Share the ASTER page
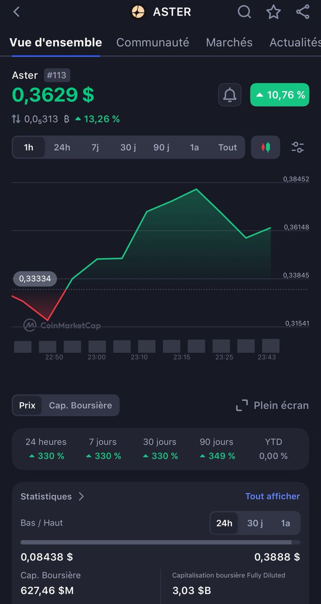 click(303, 12)
